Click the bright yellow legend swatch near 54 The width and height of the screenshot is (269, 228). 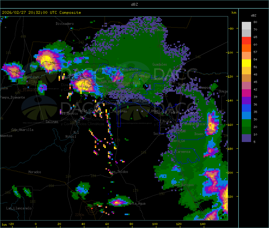click(x=246, y=63)
